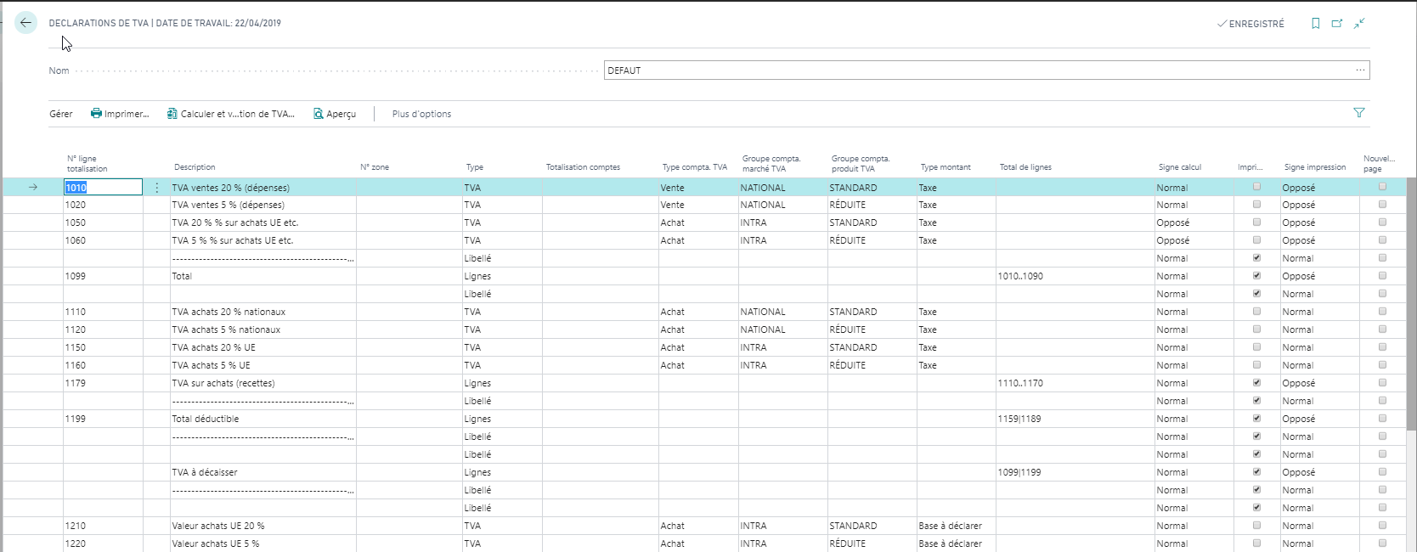1417x552 pixels.
Task: Click the bookmark icon in header
Action: point(1315,24)
